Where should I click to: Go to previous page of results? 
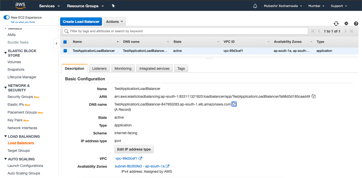coord(319,31)
